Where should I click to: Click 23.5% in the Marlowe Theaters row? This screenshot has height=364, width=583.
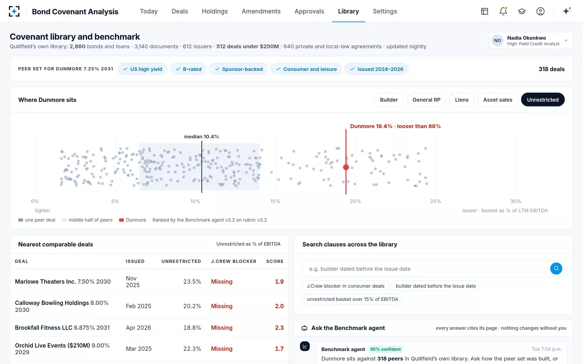[192, 281]
